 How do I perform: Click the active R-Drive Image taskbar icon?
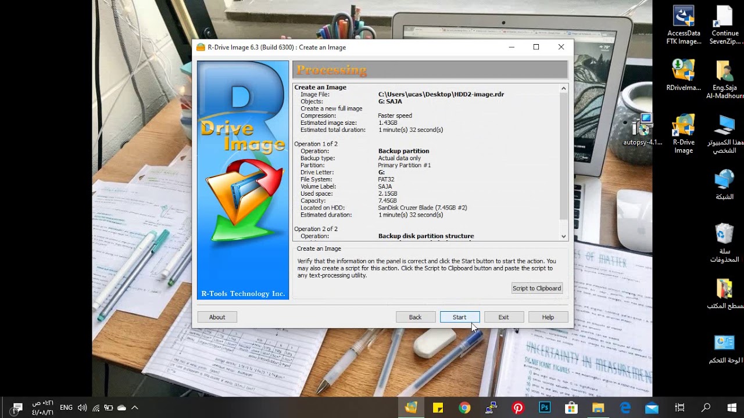click(411, 408)
